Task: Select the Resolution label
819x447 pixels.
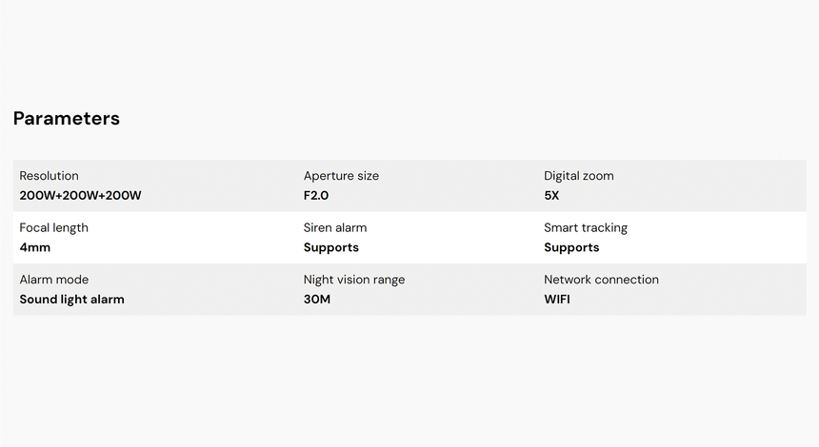Action: pos(50,176)
